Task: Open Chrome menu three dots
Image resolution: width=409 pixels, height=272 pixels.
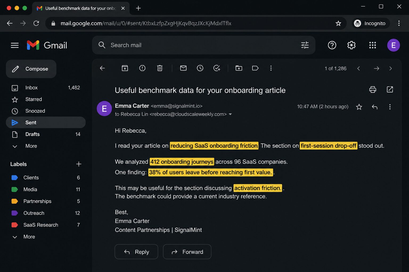Action: (x=399, y=23)
